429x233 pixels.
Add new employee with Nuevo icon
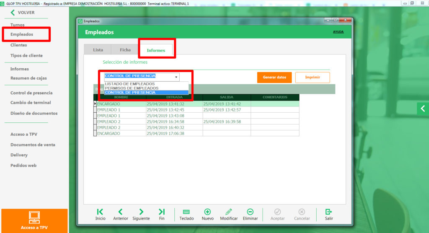(x=207, y=212)
